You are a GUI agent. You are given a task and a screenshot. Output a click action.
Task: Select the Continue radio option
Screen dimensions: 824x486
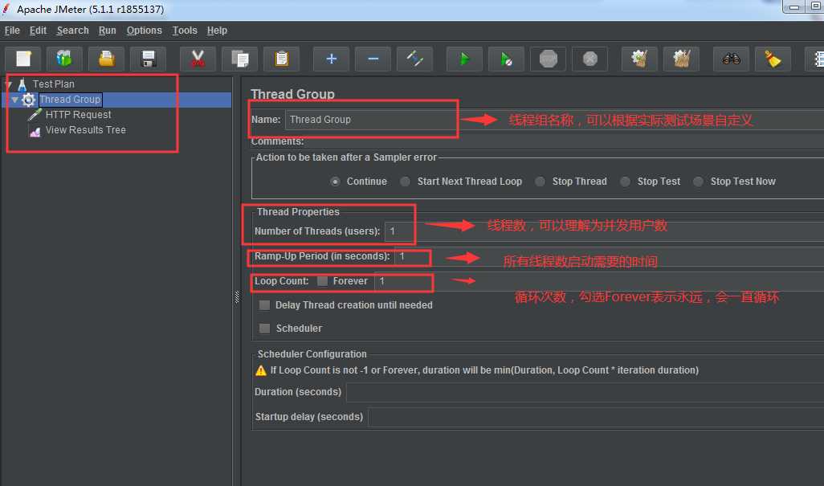[x=335, y=182]
